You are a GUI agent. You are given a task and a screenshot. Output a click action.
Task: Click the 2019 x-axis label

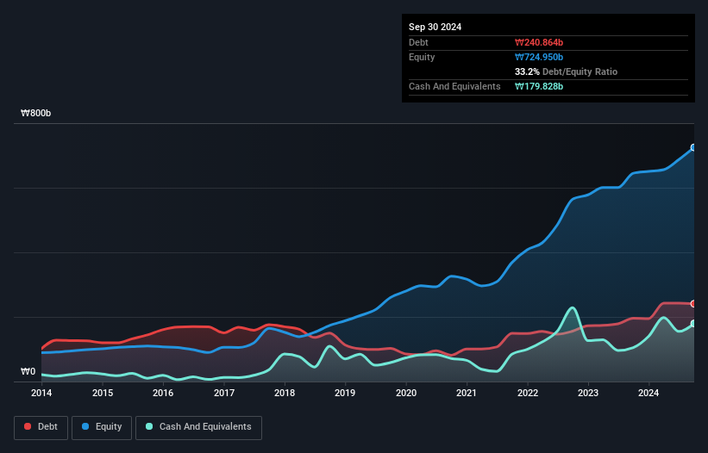click(345, 393)
